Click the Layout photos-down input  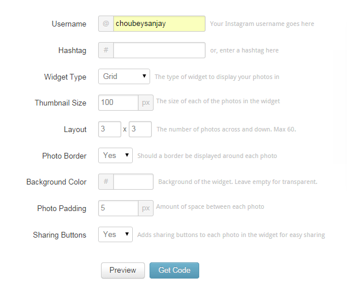click(140, 129)
